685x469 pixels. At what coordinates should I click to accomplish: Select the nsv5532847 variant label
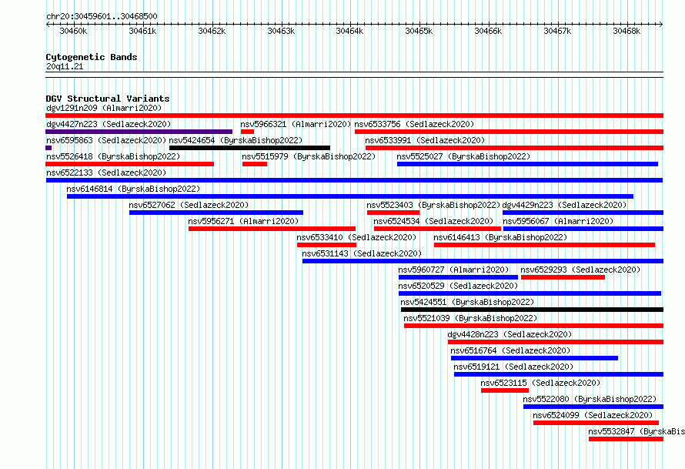tap(637, 431)
